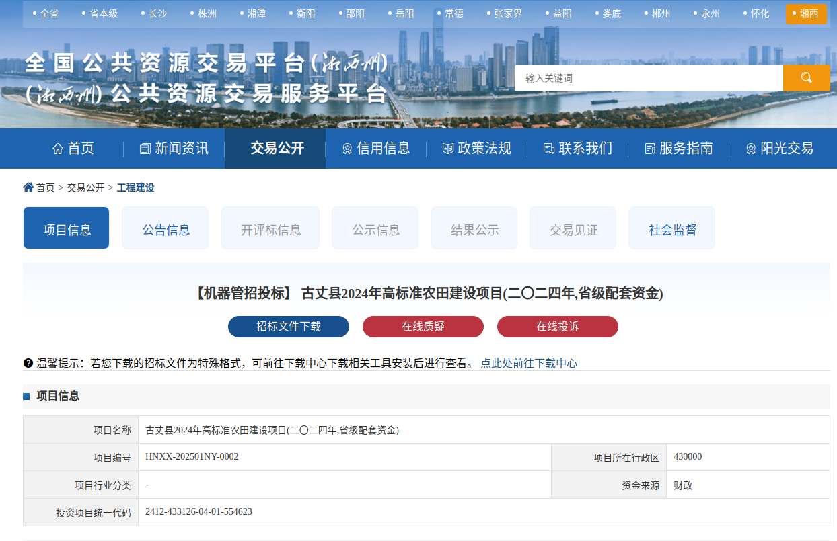This screenshot has width=837, height=541.
Task: Click 工程建设 in the breadcrumb
Action: (x=136, y=188)
